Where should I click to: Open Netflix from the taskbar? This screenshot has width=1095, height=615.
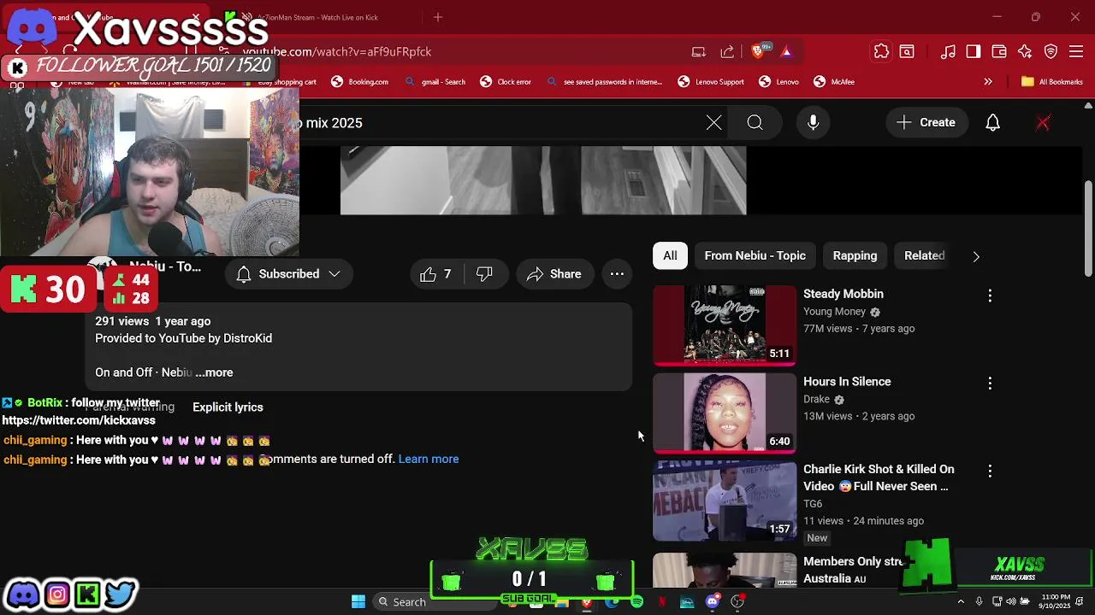pos(662,602)
